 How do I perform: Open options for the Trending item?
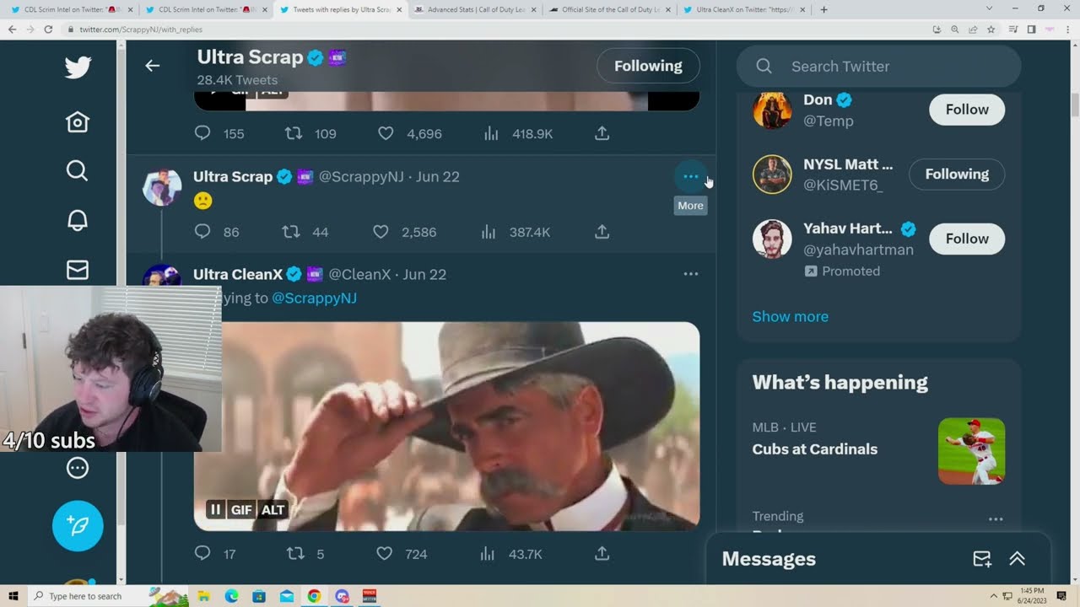click(x=996, y=519)
